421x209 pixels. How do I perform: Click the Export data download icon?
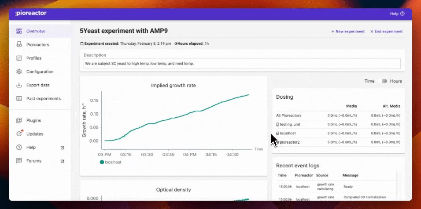click(19, 85)
